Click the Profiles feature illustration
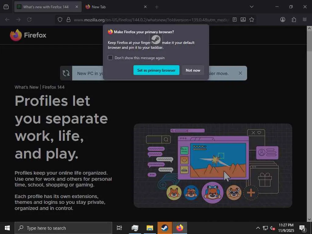 213,165
